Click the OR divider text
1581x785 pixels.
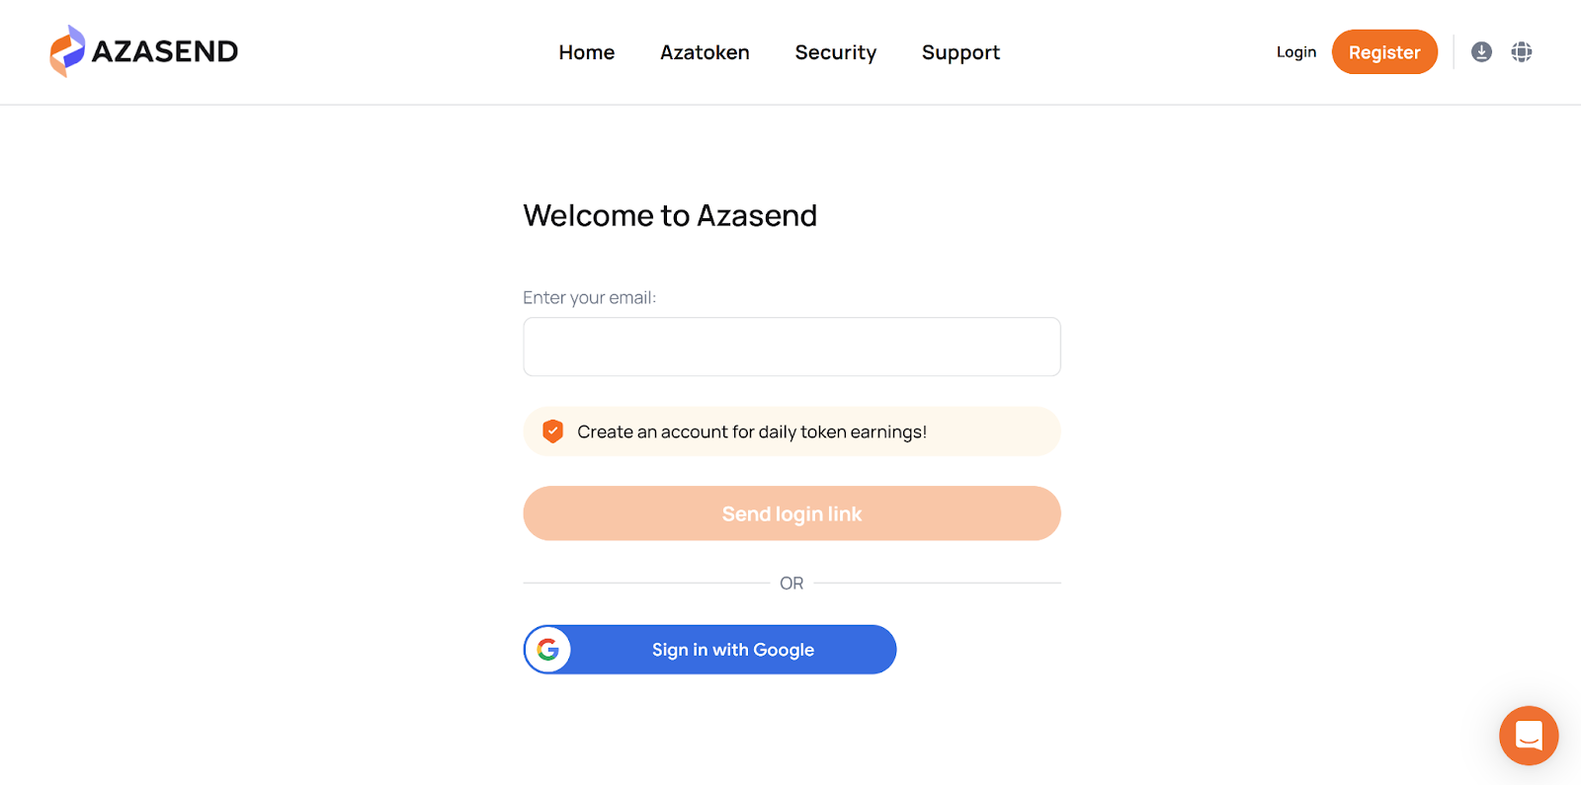[x=791, y=584]
